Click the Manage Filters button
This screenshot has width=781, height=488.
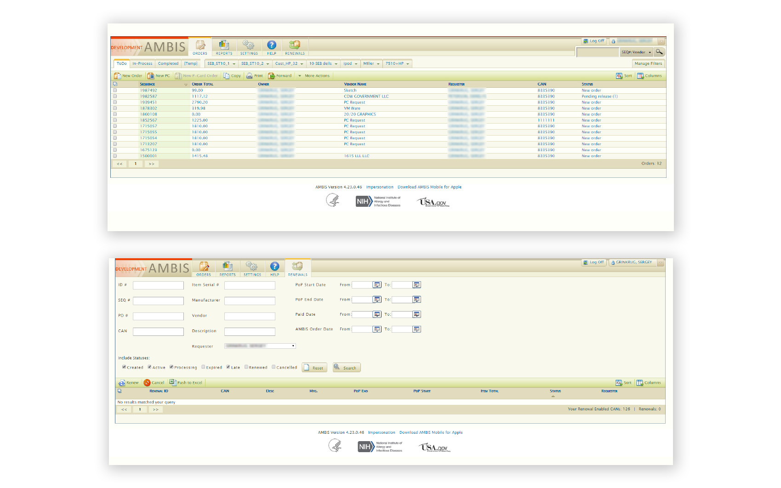(648, 64)
